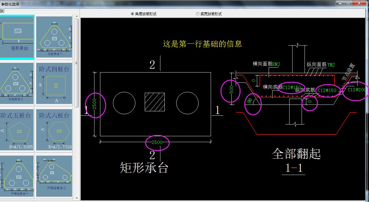This screenshot has width=369, height=202.
Task: Edit the 500 height value in section
Action: (x=231, y=90)
